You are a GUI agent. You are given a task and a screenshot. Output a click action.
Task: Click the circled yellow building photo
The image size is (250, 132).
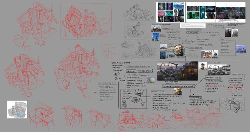coord(179,50)
